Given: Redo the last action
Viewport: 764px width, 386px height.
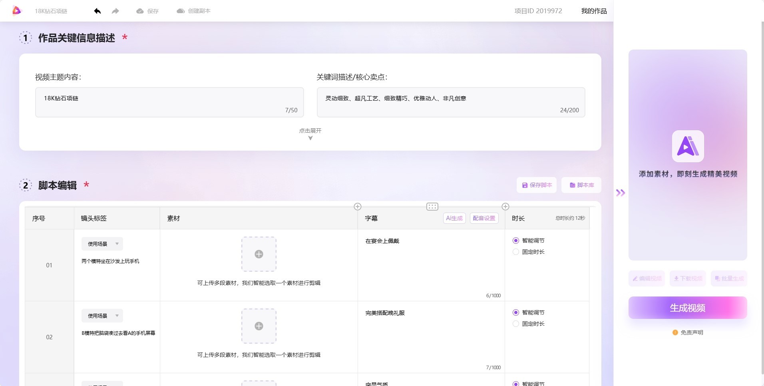Looking at the screenshot, I should 115,11.
